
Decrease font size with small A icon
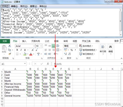[37, 50]
